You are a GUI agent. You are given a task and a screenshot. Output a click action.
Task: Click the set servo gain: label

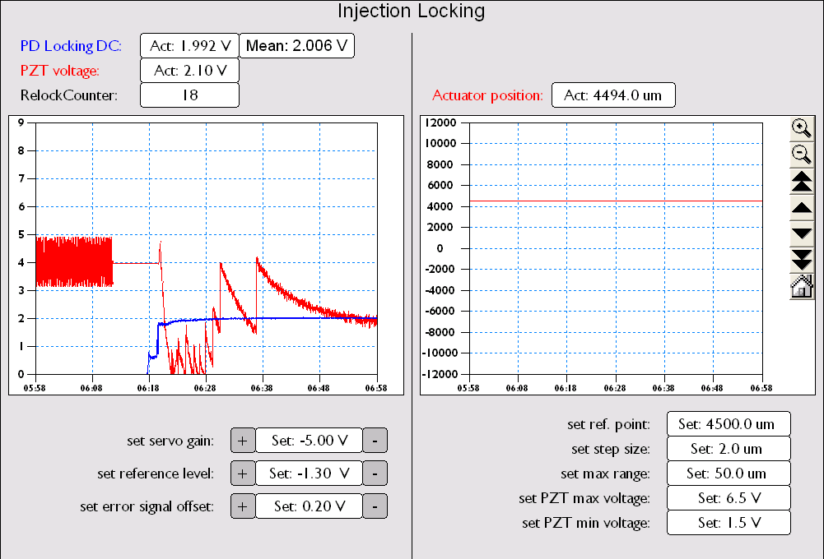point(170,441)
